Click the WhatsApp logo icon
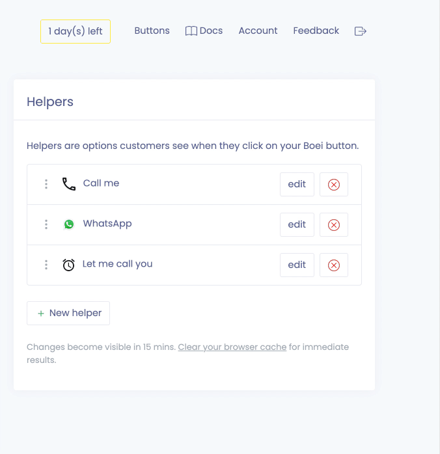Image resolution: width=440 pixels, height=454 pixels. coord(69,224)
